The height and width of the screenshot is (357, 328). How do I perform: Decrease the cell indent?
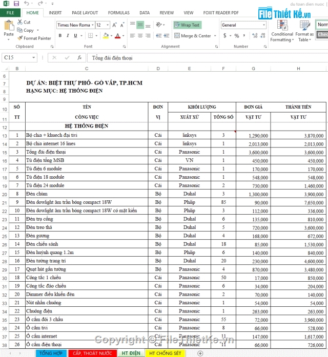click(x=158, y=36)
